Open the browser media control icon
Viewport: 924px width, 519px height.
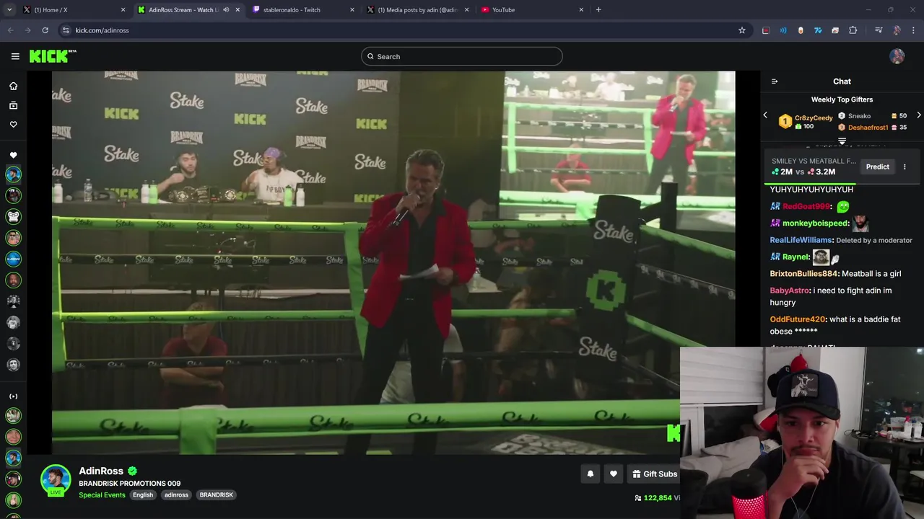[x=879, y=30]
